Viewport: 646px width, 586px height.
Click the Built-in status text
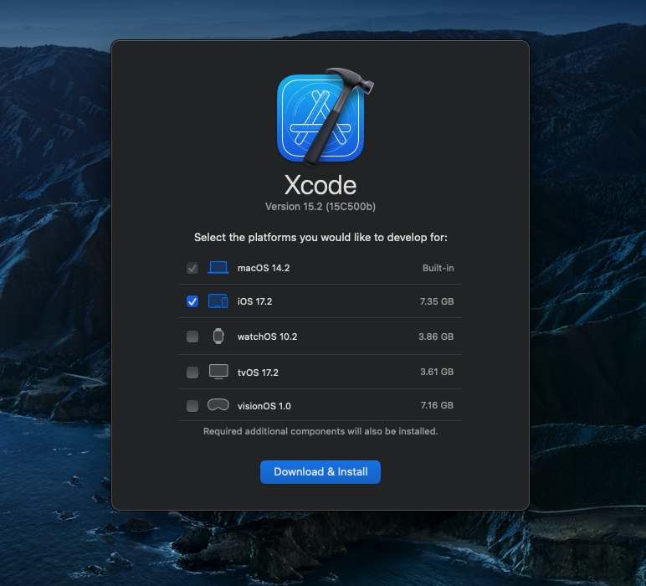[x=438, y=268]
